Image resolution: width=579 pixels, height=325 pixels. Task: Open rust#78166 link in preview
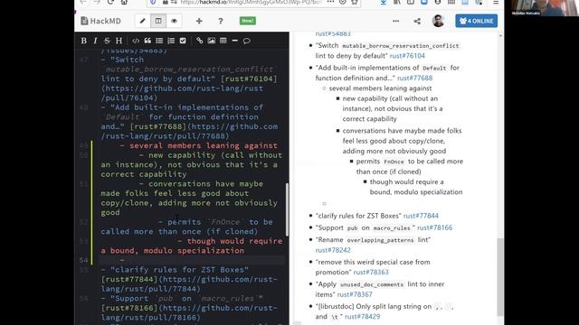(x=434, y=227)
